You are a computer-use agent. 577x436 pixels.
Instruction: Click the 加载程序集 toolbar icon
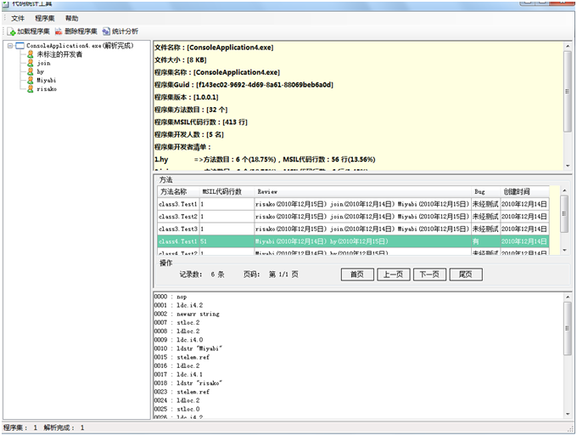pyautogui.click(x=11, y=31)
